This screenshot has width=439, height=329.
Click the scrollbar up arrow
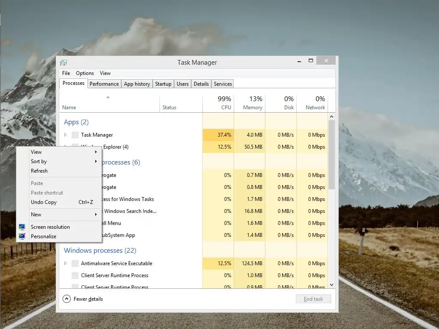(331, 117)
